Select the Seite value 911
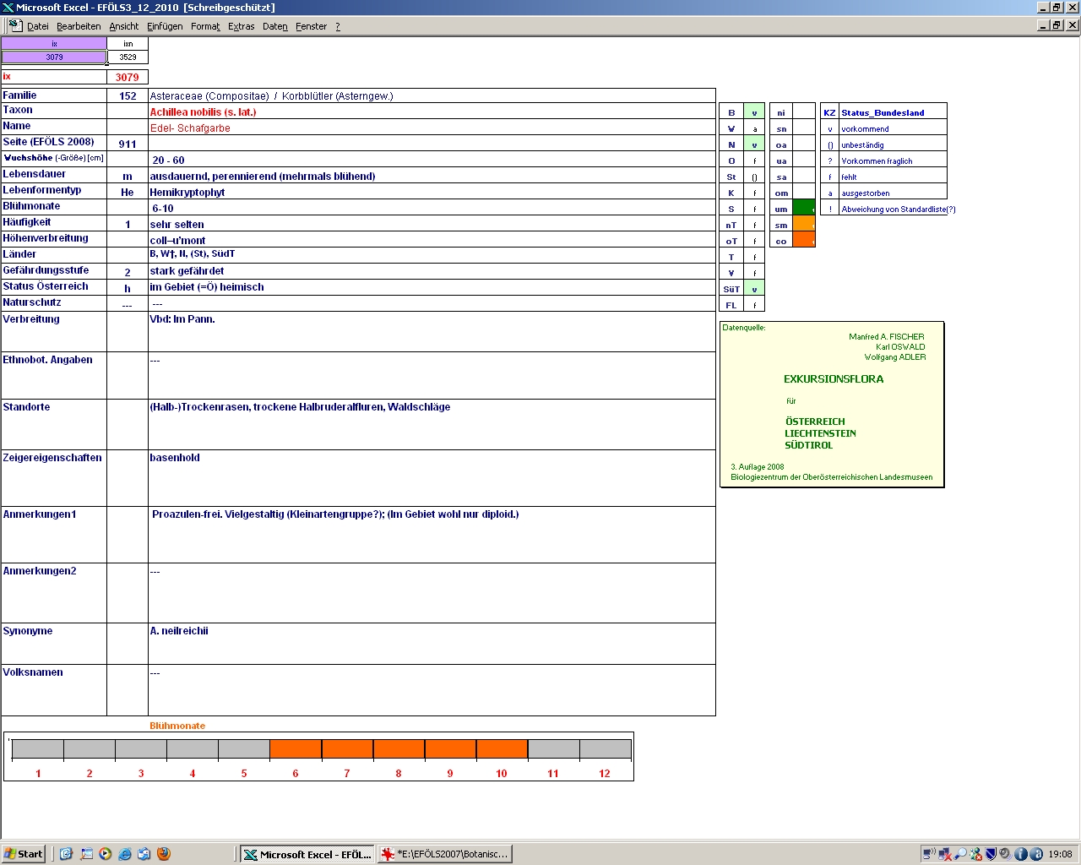 [x=128, y=144]
